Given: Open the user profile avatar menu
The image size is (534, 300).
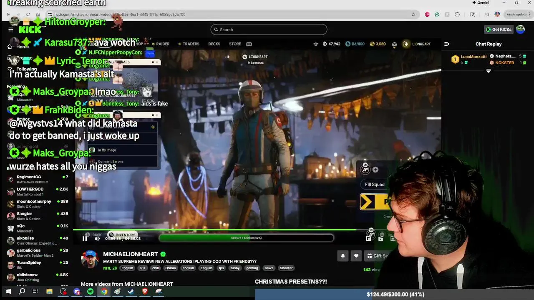Looking at the screenshot, I should pyautogui.click(x=520, y=29).
